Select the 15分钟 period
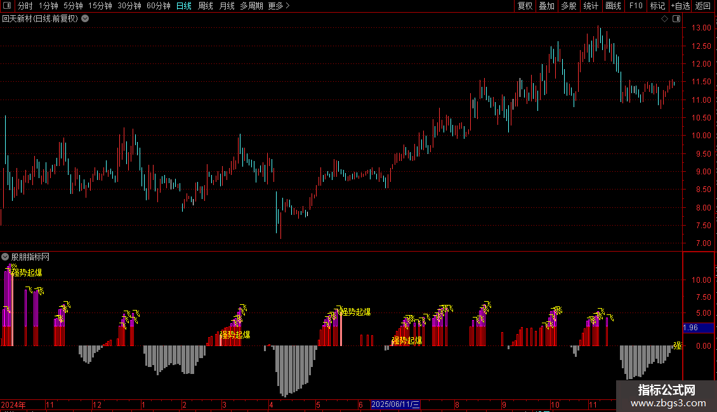Image resolution: width=717 pixels, height=412 pixels. tap(100, 6)
